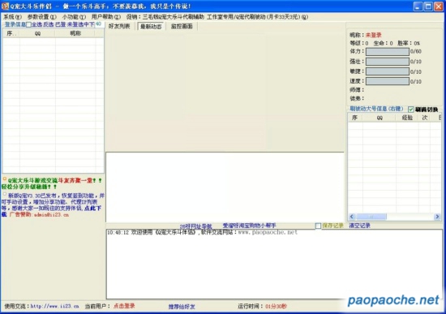
Task: Open the 用户帮助 menu
Action: tap(105, 17)
